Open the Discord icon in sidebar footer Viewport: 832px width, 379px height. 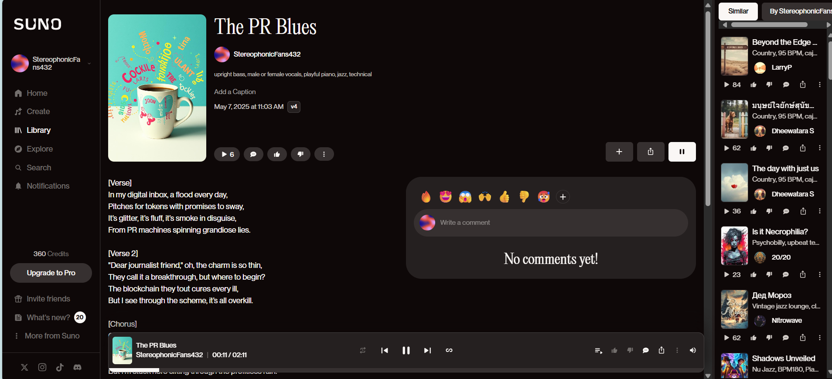tap(77, 367)
